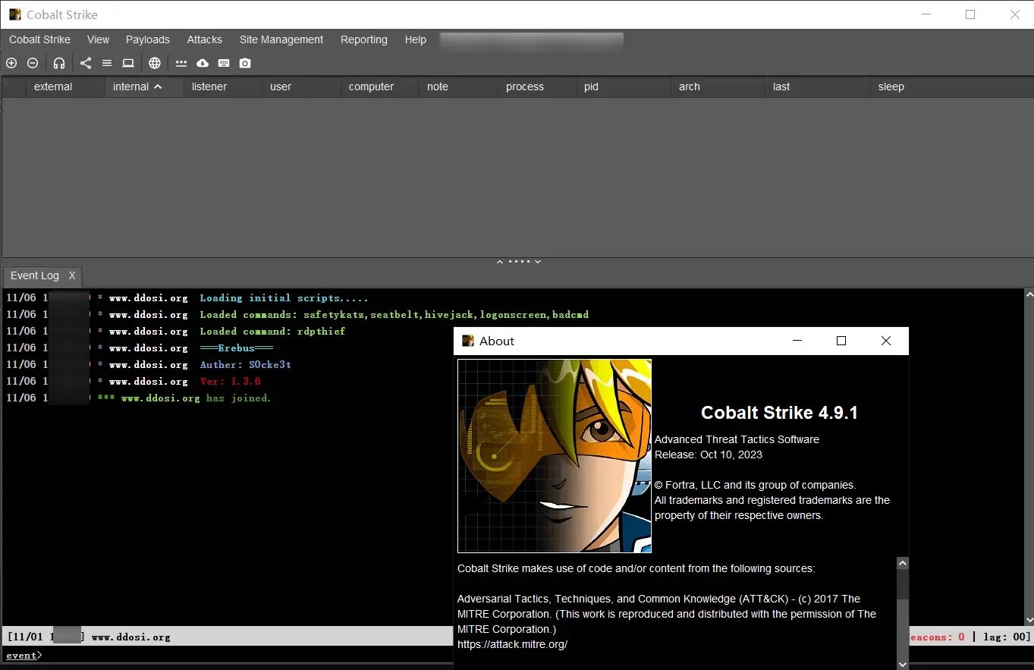Sort by the user column header
This screenshot has height=670, width=1034.
301,87
